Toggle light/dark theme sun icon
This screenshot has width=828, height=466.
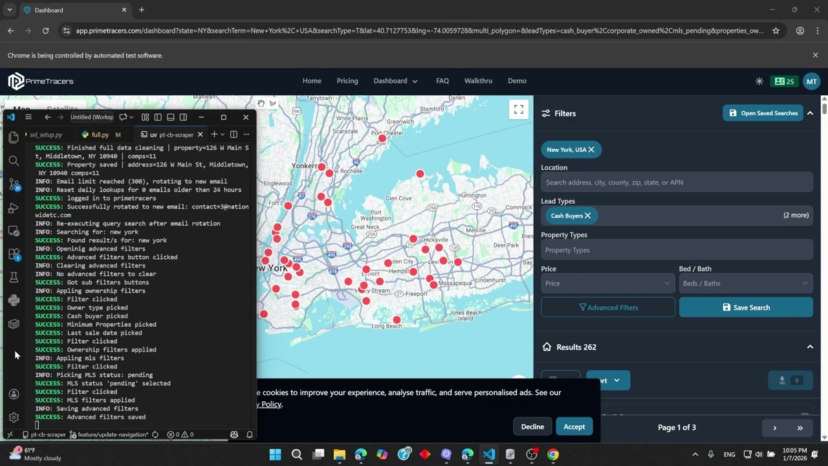pos(759,82)
